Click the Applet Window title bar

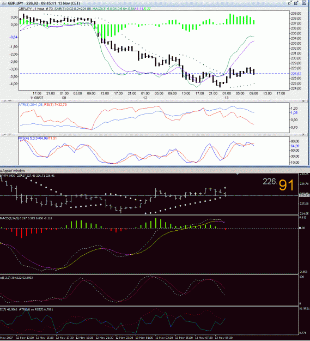155,171
